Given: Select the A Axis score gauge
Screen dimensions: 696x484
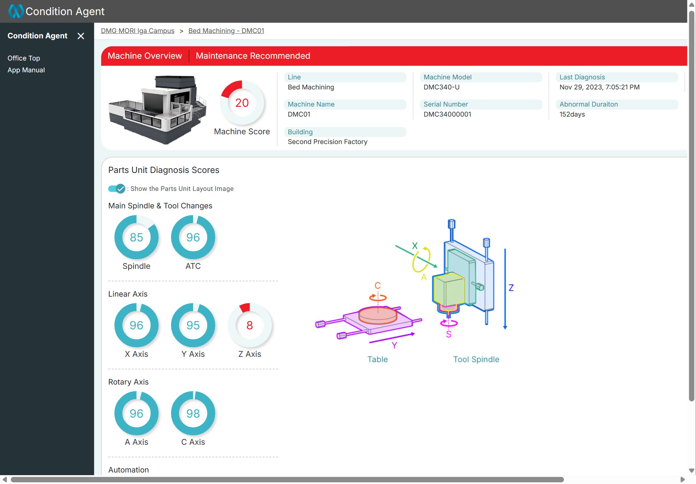Looking at the screenshot, I should pos(136,413).
